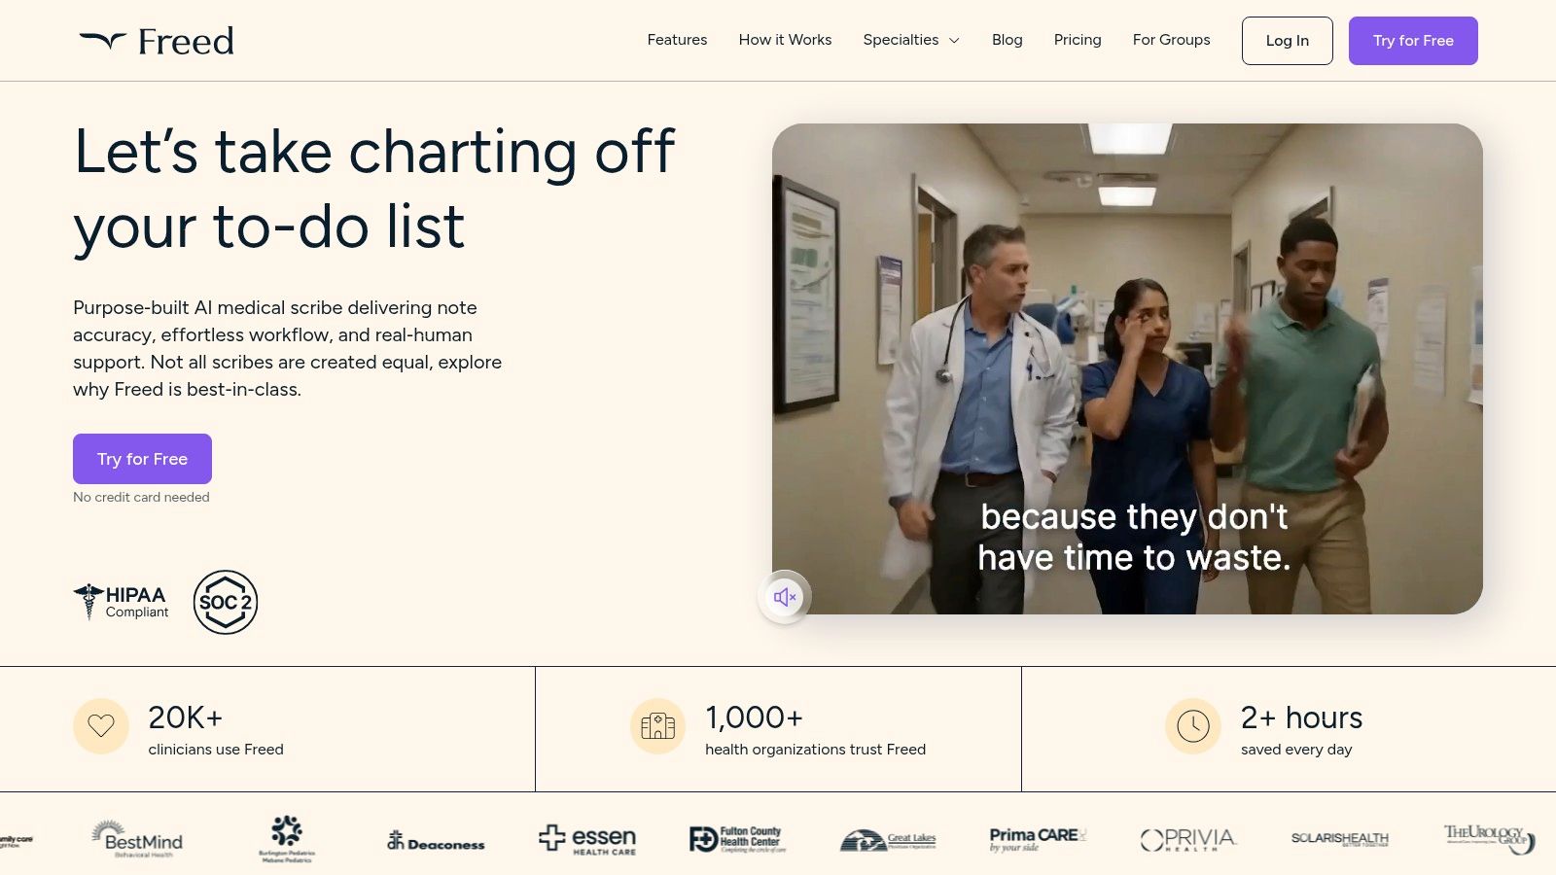The width and height of the screenshot is (1556, 875).
Task: Expand the Specialties dropdown chevron
Action: 954,41
